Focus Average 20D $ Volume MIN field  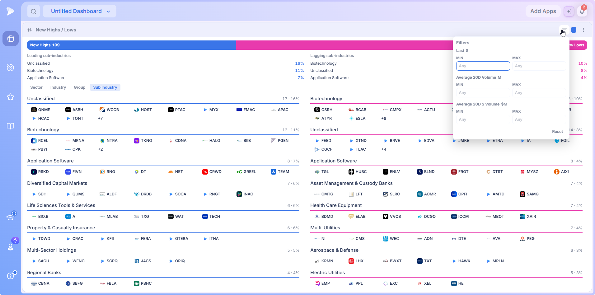tap(483, 119)
